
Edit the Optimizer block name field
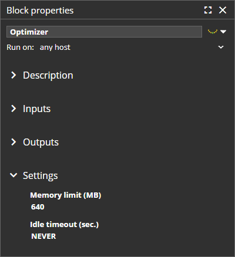click(x=104, y=32)
